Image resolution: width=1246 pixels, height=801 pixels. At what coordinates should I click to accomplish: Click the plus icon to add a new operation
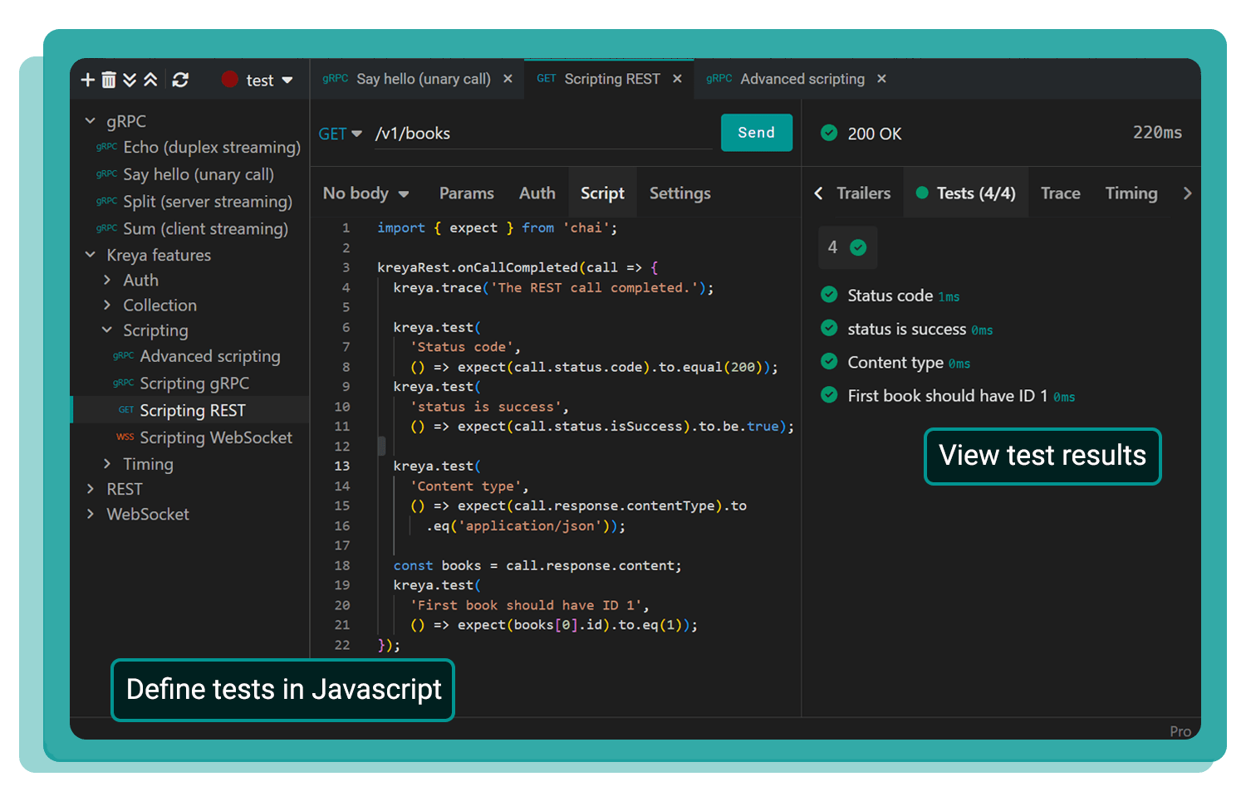pos(88,80)
